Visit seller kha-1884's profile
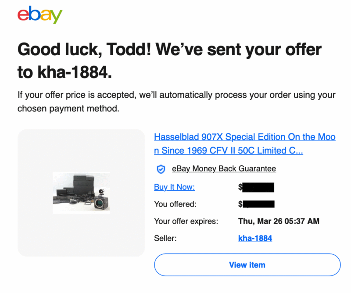The image size is (351, 293). point(255,238)
